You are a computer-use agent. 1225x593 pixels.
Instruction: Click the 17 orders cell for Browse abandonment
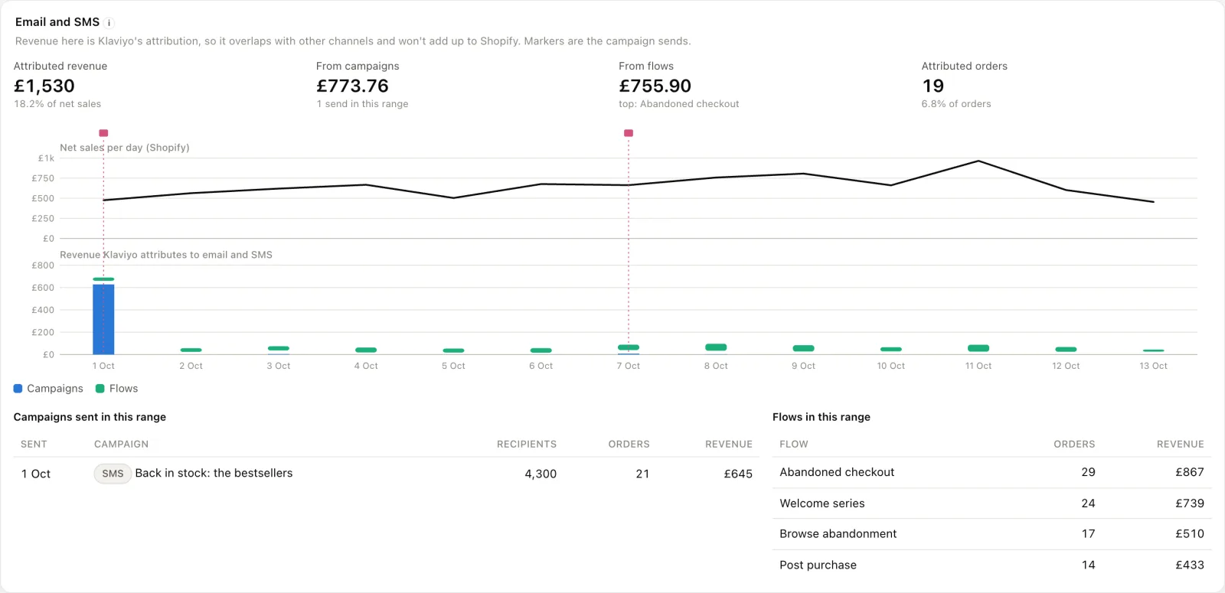pos(1088,534)
